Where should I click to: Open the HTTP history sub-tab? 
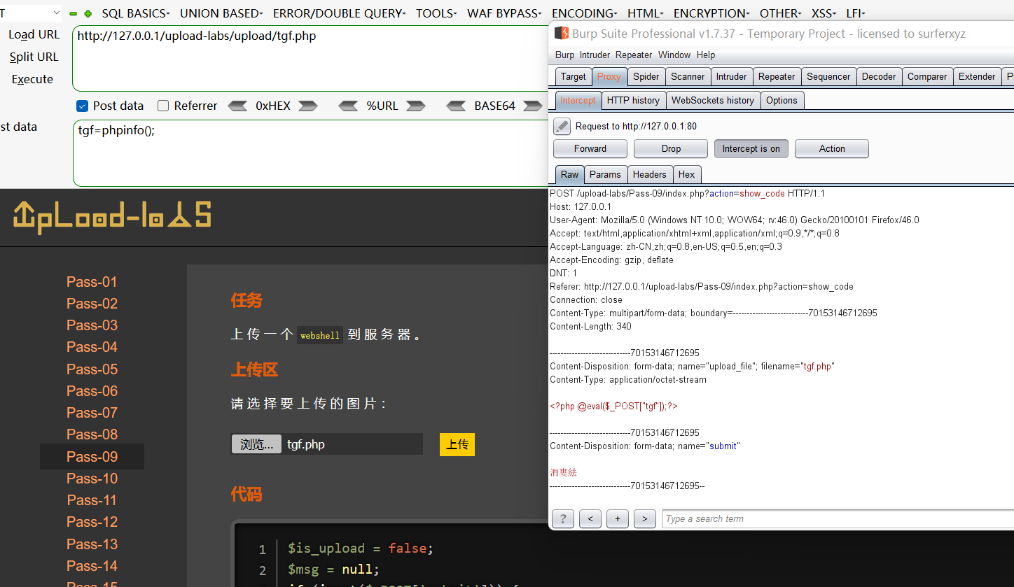633,101
